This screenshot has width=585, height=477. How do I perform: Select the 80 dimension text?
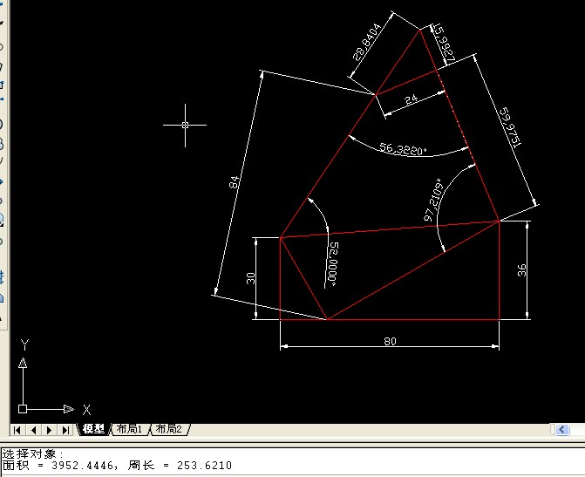(391, 341)
